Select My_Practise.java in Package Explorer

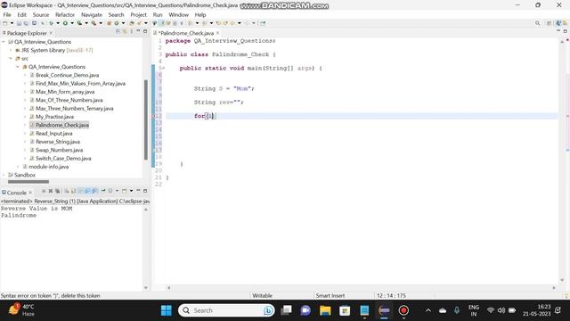(x=54, y=117)
